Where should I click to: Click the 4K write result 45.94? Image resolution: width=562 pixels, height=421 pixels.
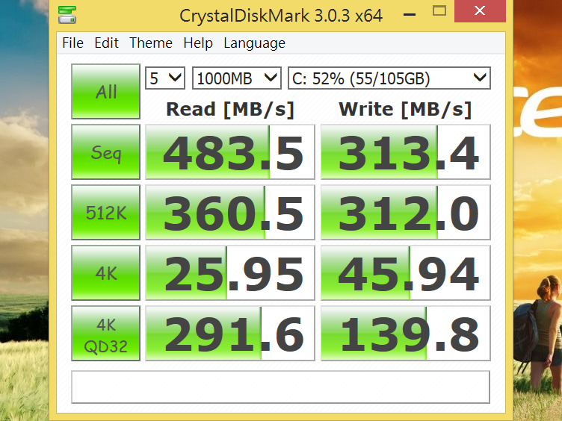(405, 272)
